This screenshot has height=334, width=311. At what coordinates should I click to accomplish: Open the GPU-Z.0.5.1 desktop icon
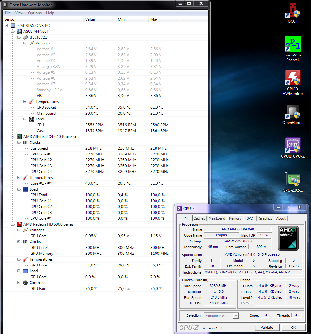click(x=293, y=182)
